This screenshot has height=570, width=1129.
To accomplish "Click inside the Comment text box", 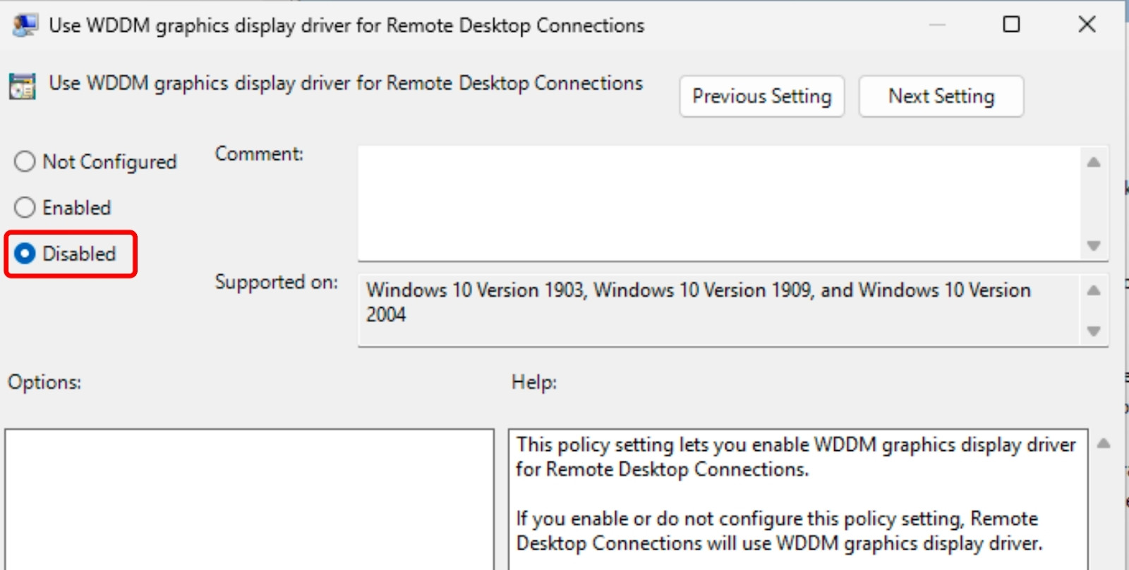I will (x=718, y=203).
